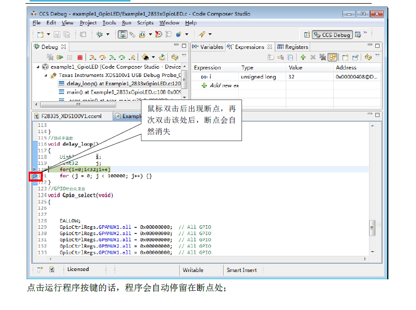The height and width of the screenshot is (310, 416).
Task: Switch to the Variables tab
Action: point(207,47)
